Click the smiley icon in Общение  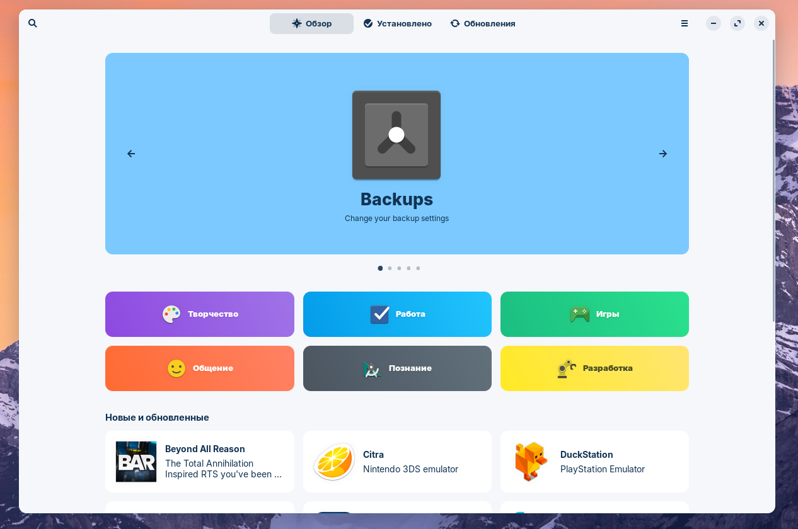tap(176, 368)
